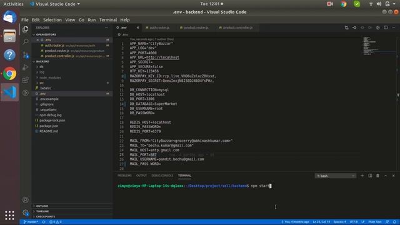Image resolution: width=400 pixels, height=225 pixels.
Task: Close the .env editor tab
Action: point(137,27)
